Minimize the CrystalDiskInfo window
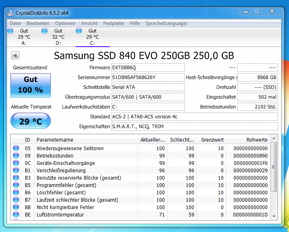This screenshot has height=232, width=289. point(245,11)
